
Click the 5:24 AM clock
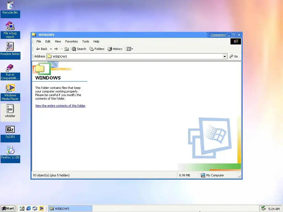point(274,209)
